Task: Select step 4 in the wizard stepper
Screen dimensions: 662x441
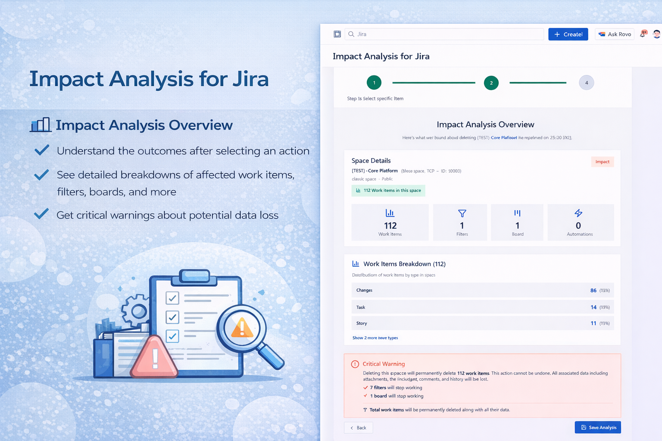Action: (586, 82)
